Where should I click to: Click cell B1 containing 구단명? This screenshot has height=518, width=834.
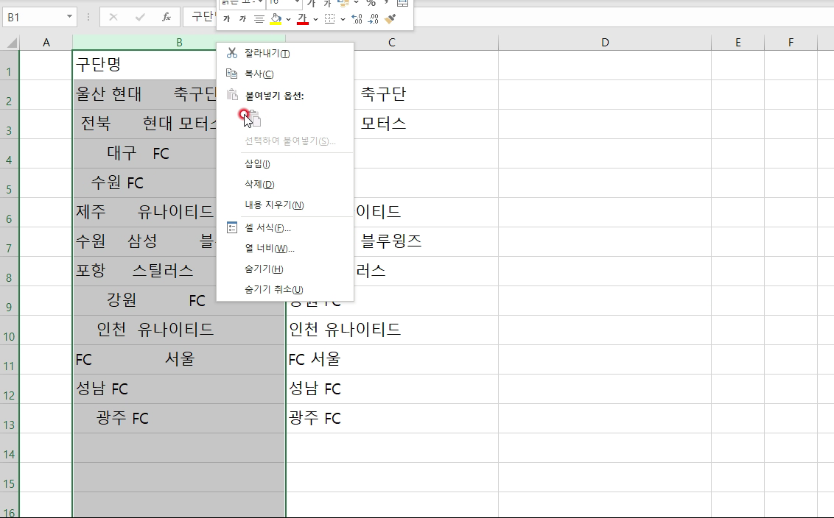[x=144, y=65]
